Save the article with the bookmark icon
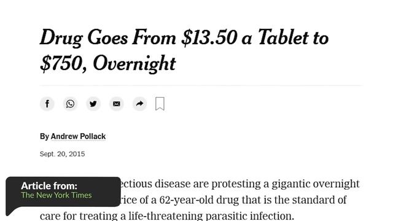 point(160,104)
